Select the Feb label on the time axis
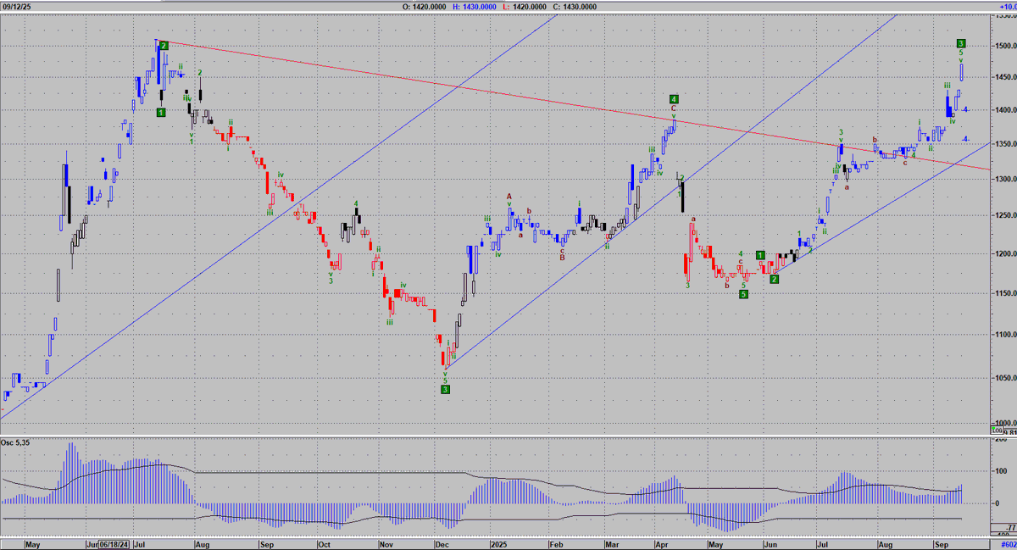Image resolution: width=1017 pixels, height=550 pixels. click(558, 543)
